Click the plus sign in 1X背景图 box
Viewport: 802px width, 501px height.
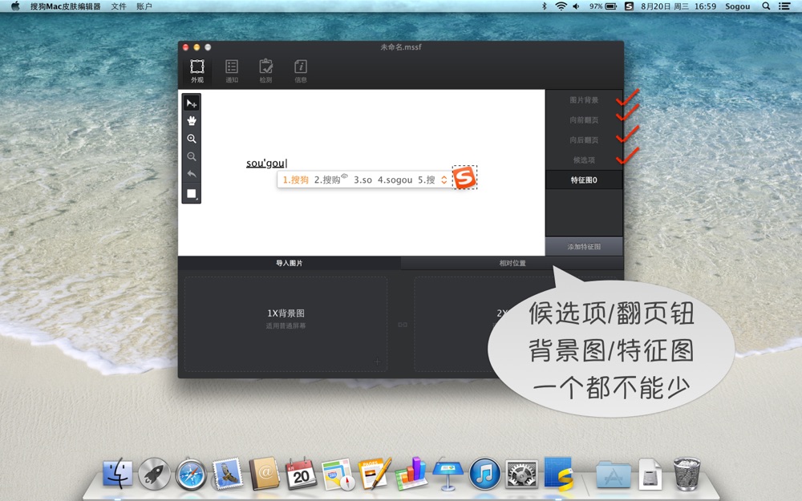point(378,362)
